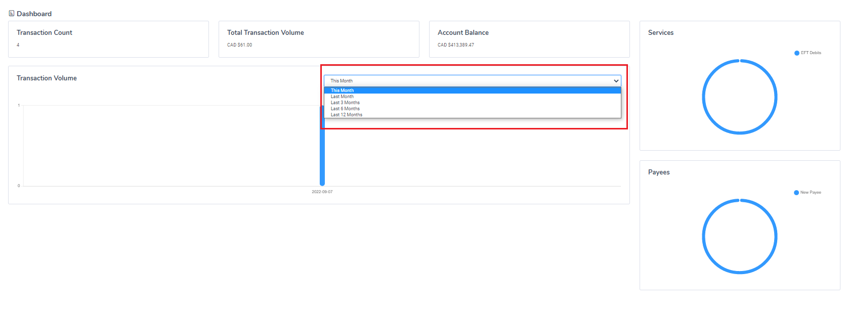Choose the highlighted This Month list option

pyautogui.click(x=343, y=91)
